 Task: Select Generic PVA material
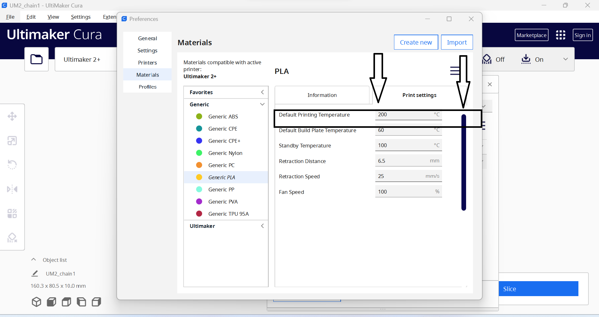(226, 201)
